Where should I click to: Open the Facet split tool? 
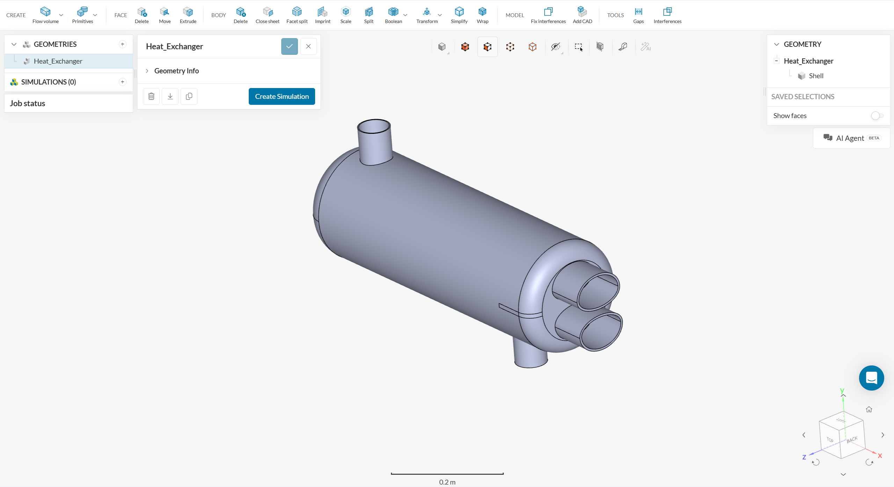point(297,12)
